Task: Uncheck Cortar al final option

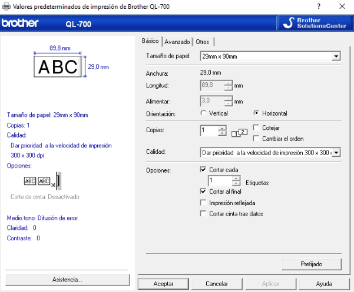Action: click(203, 192)
